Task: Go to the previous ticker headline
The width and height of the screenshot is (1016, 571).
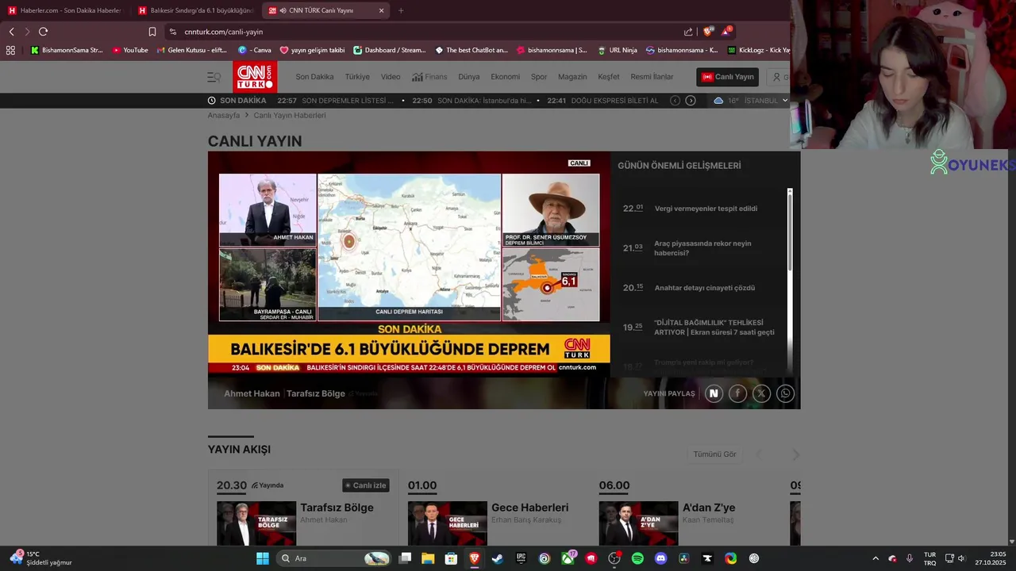Action: click(675, 101)
